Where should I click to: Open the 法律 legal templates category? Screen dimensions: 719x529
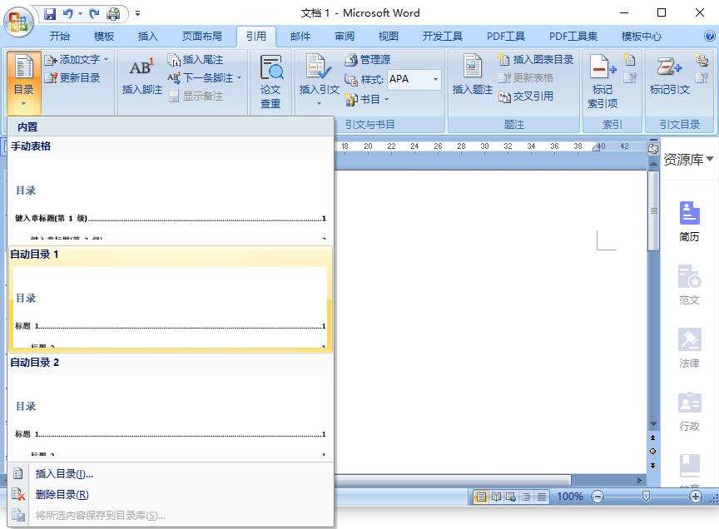689,348
